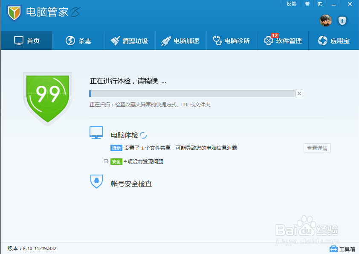
Task: Click the 反馈 feedback link
Action: coord(291,4)
